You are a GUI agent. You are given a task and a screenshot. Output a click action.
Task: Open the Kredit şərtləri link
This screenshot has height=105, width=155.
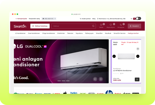point(85,19)
